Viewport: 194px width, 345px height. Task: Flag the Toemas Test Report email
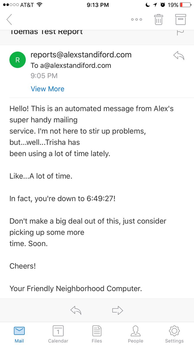(x=180, y=32)
